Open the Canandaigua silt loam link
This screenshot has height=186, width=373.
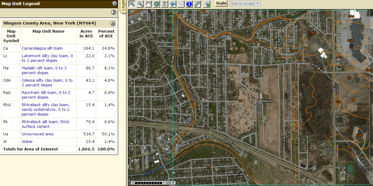coord(42,48)
